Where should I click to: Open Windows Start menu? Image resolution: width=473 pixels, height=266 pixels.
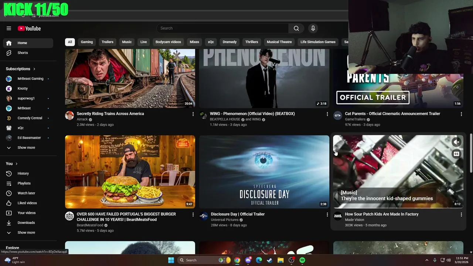[171, 260]
